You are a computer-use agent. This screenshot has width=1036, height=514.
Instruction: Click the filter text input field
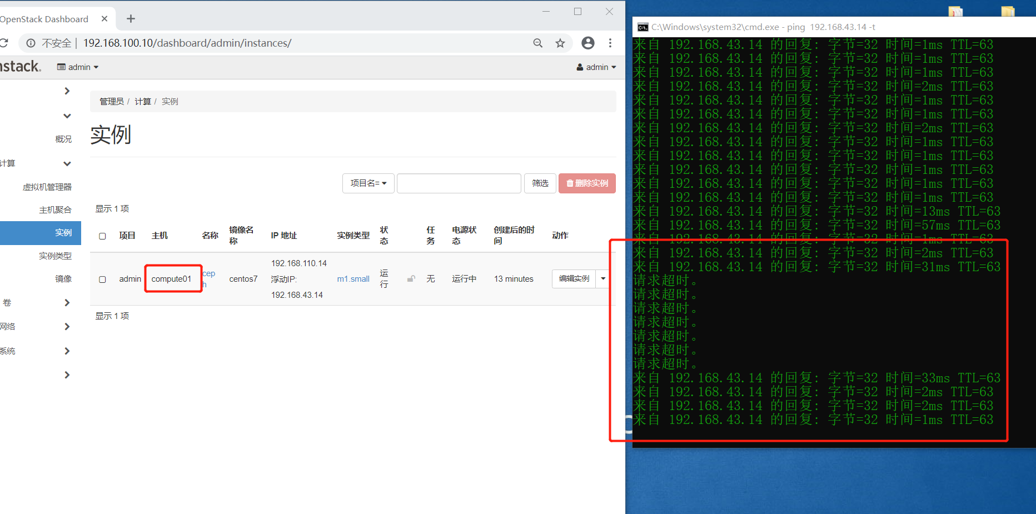coord(459,183)
